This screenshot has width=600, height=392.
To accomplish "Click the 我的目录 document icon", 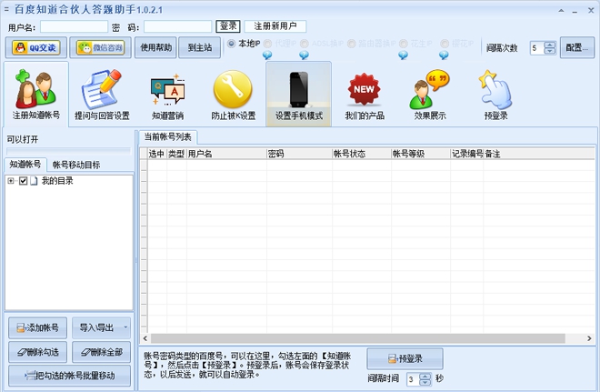I will tap(34, 181).
